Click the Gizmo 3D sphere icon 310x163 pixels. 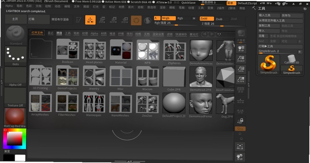[x=136, y=21]
